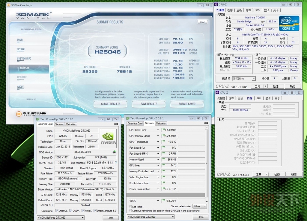Open MAIN in 3DMark sidebar
Image resolution: width=307 pixels, height=221 pixels.
pos(20,40)
